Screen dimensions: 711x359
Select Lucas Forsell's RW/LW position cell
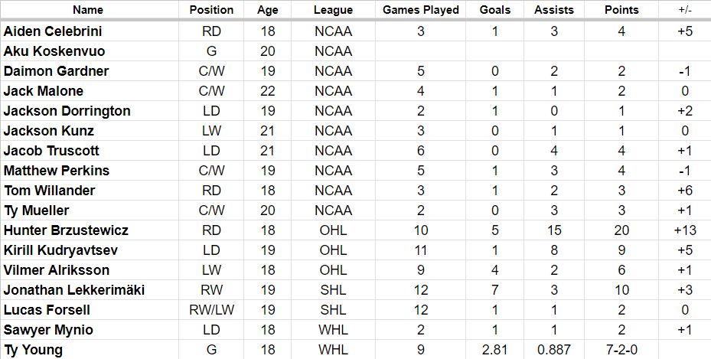211,310
